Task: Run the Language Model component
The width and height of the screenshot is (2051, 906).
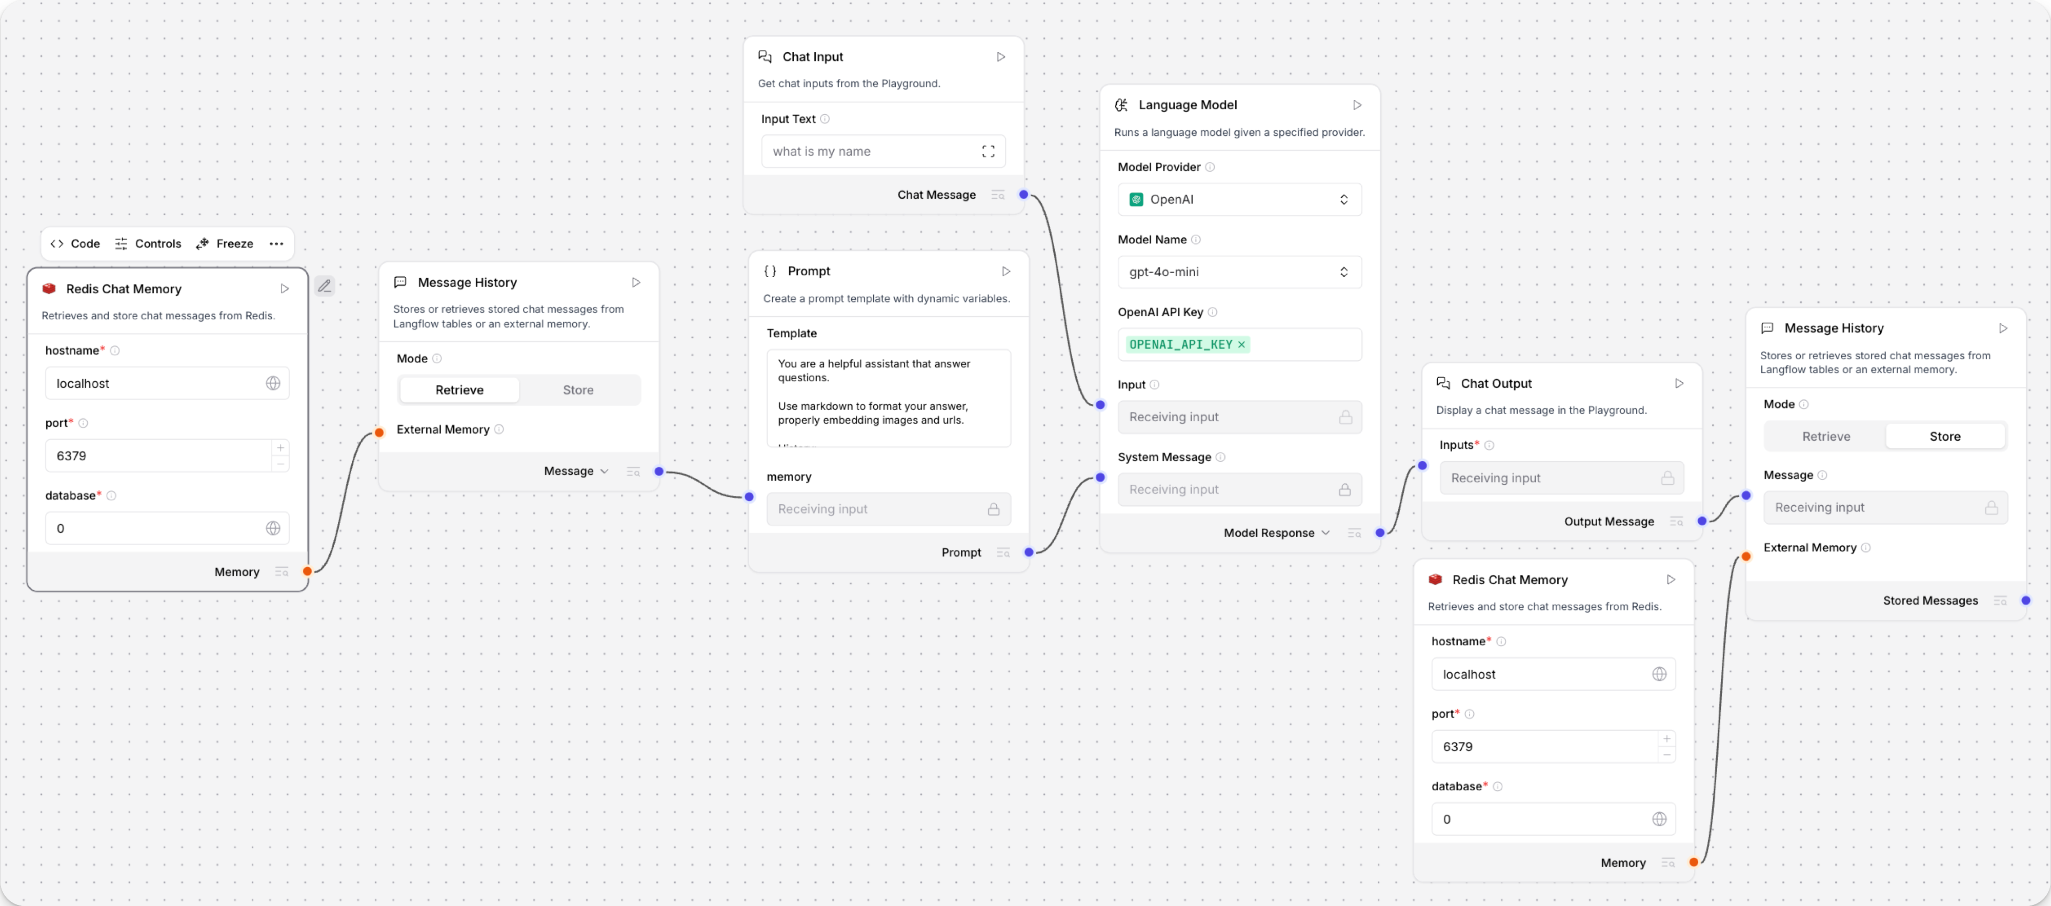Action: (x=1357, y=104)
